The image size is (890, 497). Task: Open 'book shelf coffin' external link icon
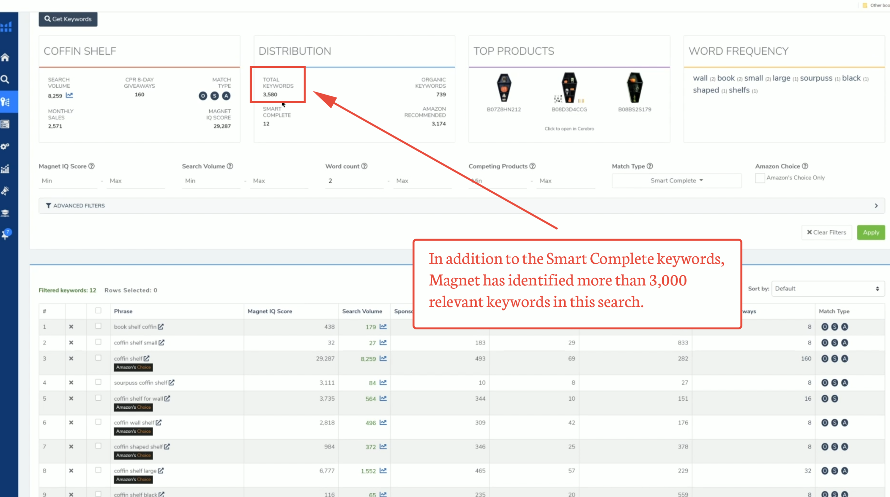click(x=161, y=327)
